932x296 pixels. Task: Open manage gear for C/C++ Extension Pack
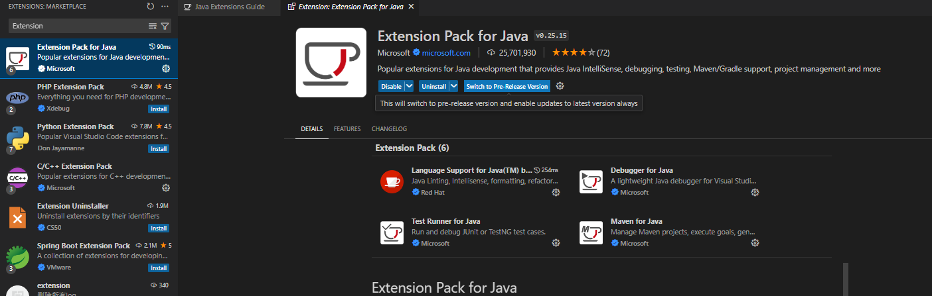point(166,188)
